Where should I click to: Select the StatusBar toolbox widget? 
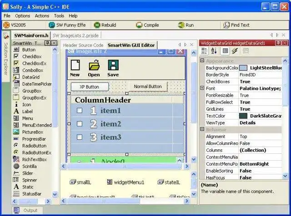pyautogui.click(x=32, y=194)
